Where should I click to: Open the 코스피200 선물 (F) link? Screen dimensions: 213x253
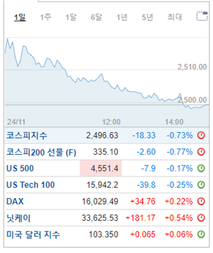(41, 152)
